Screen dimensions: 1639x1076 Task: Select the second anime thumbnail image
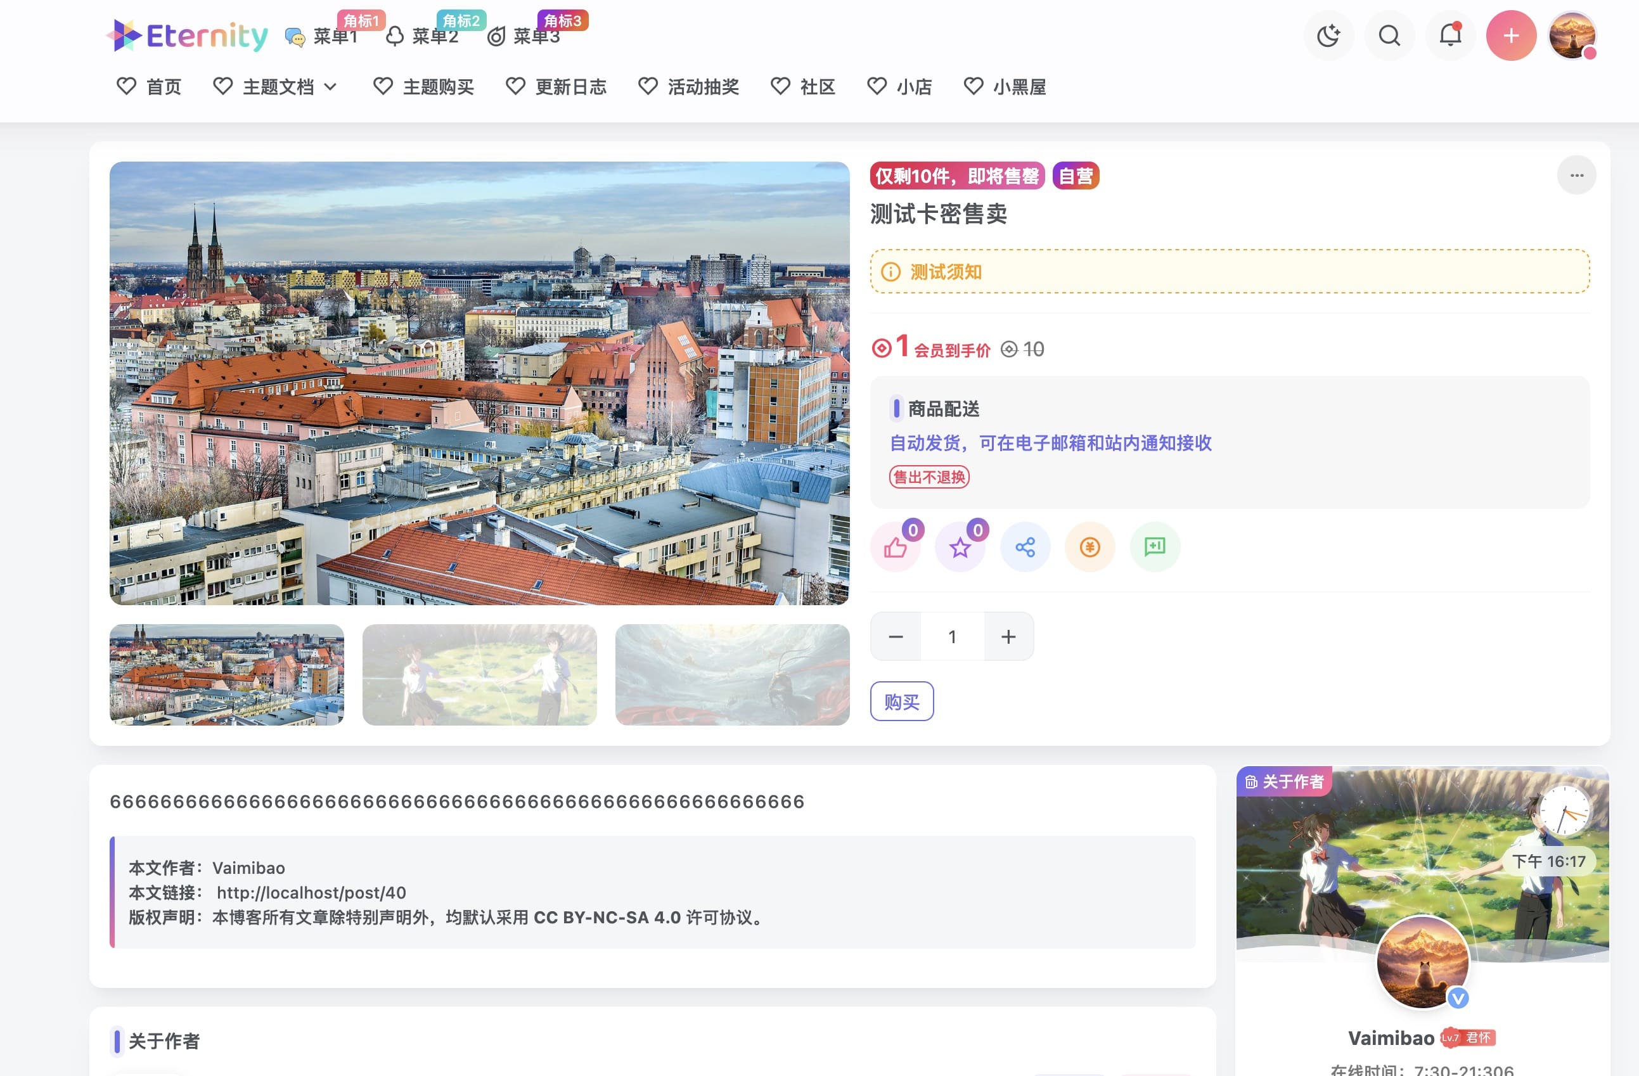click(x=479, y=675)
